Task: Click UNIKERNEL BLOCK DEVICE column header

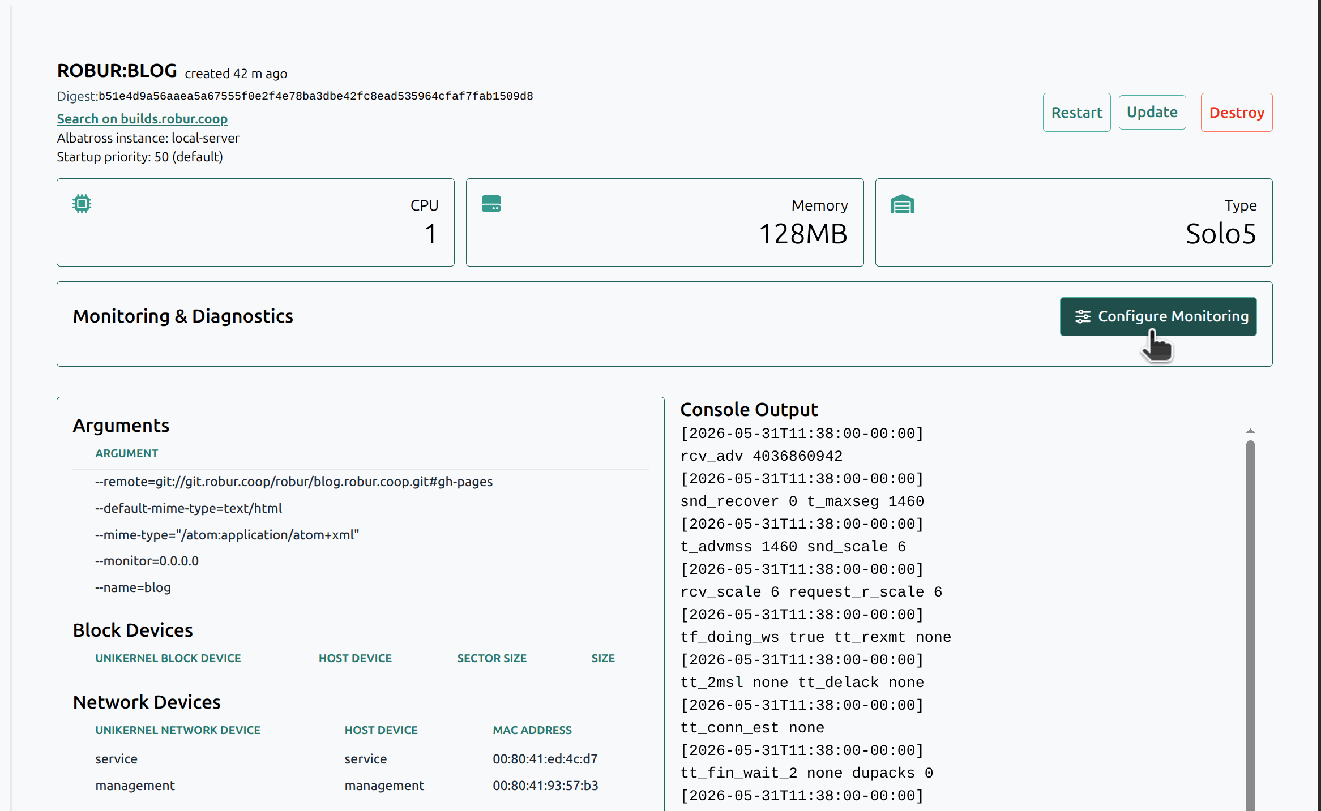Action: point(168,658)
